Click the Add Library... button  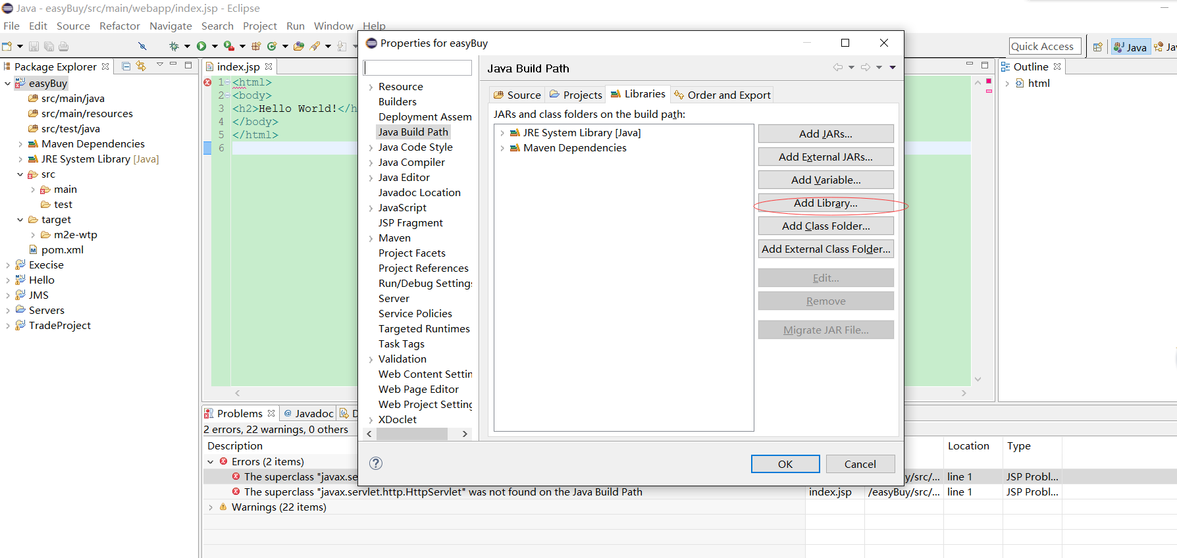pos(825,203)
